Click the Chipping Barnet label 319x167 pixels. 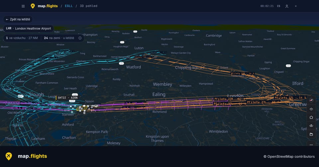(x=190, y=68)
